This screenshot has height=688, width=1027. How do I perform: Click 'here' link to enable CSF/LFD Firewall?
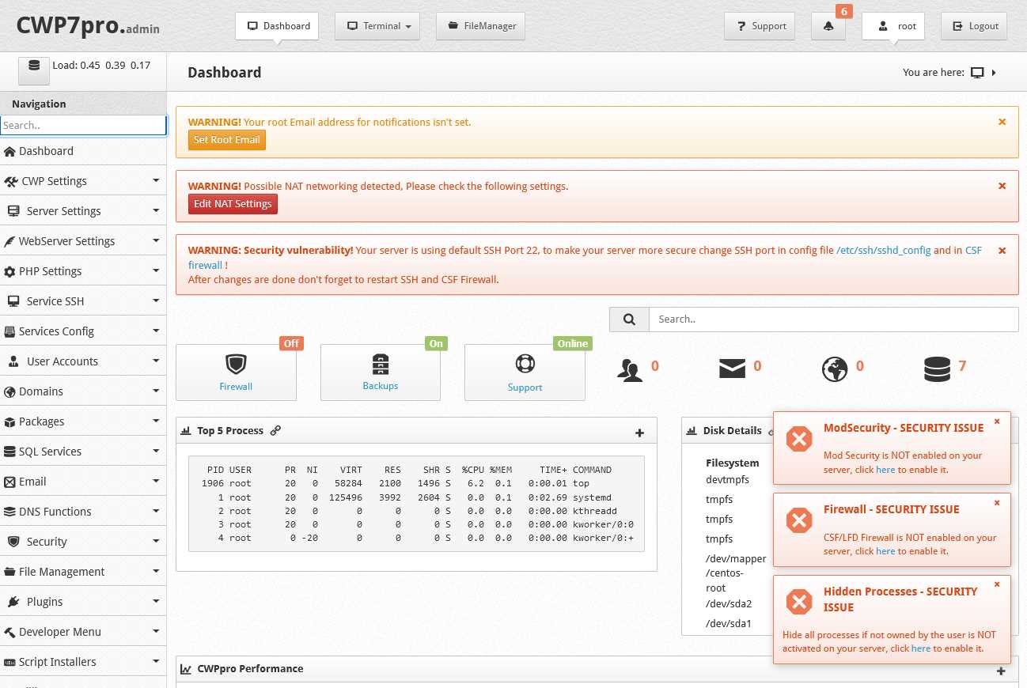click(885, 551)
